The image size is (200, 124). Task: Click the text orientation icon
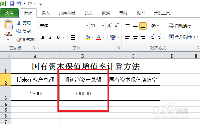[154, 26]
